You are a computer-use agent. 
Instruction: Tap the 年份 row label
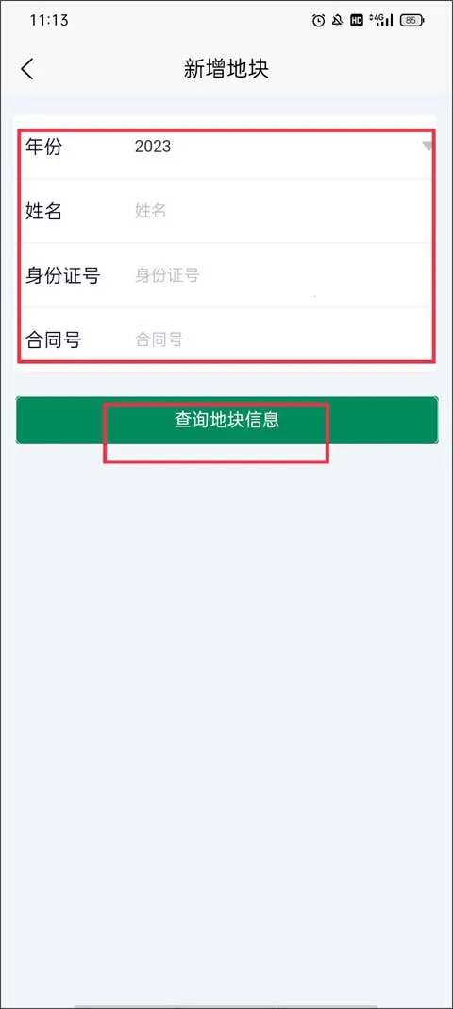point(43,147)
